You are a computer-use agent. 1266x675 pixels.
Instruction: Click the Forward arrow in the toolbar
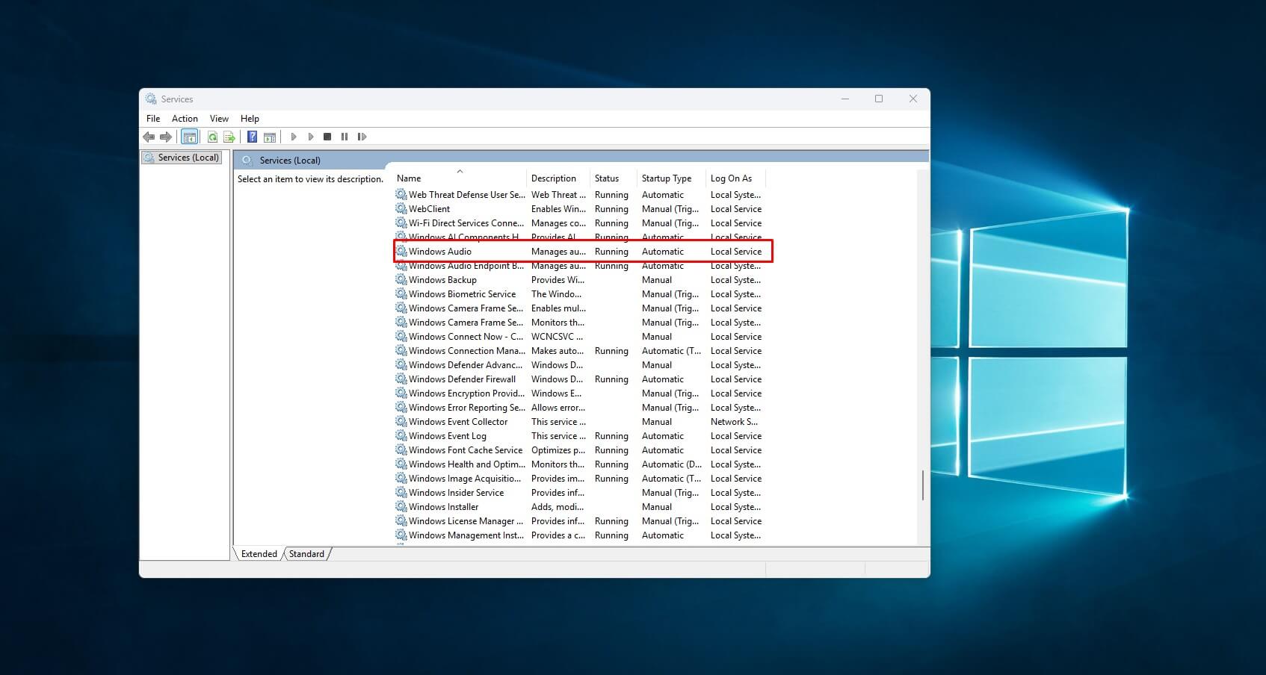point(166,137)
